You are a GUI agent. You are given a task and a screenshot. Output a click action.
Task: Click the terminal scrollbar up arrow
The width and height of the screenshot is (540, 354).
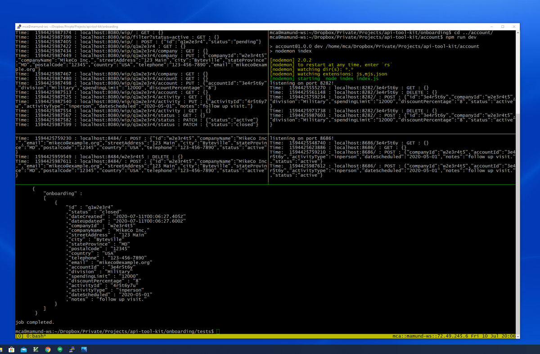point(517,33)
